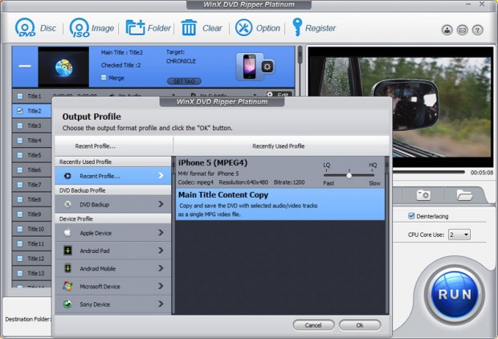Uncheck the Deinterlacing option

pyautogui.click(x=412, y=215)
